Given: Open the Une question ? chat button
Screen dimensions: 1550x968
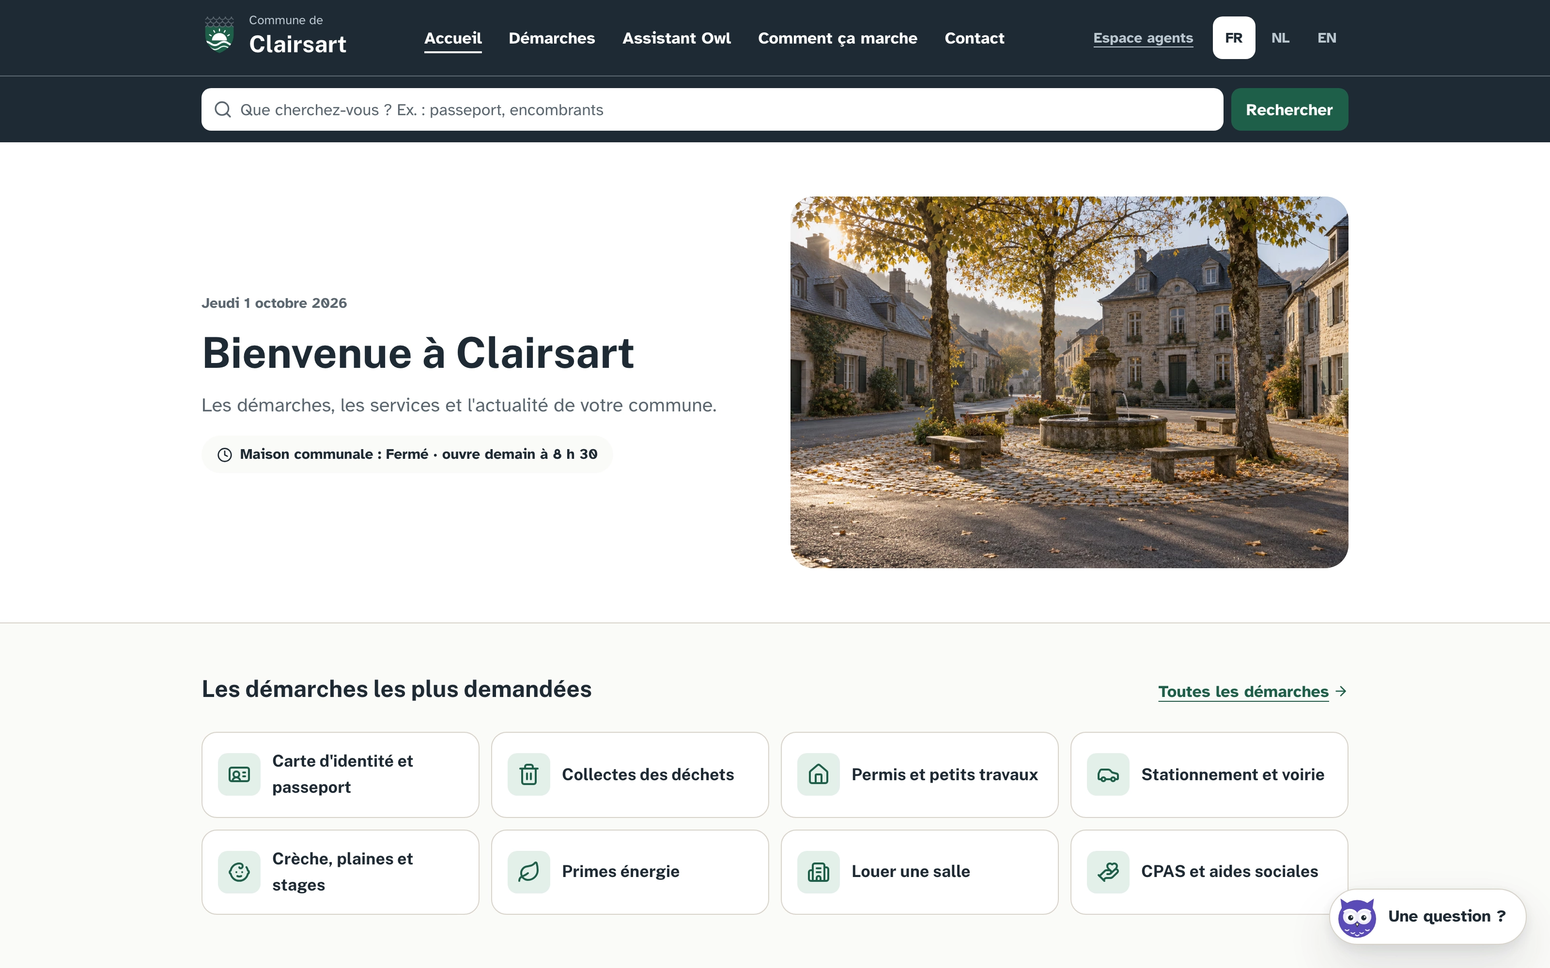Looking at the screenshot, I should pos(1427,916).
